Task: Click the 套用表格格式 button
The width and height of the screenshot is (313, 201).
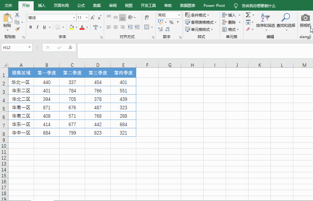Action: click(x=201, y=22)
